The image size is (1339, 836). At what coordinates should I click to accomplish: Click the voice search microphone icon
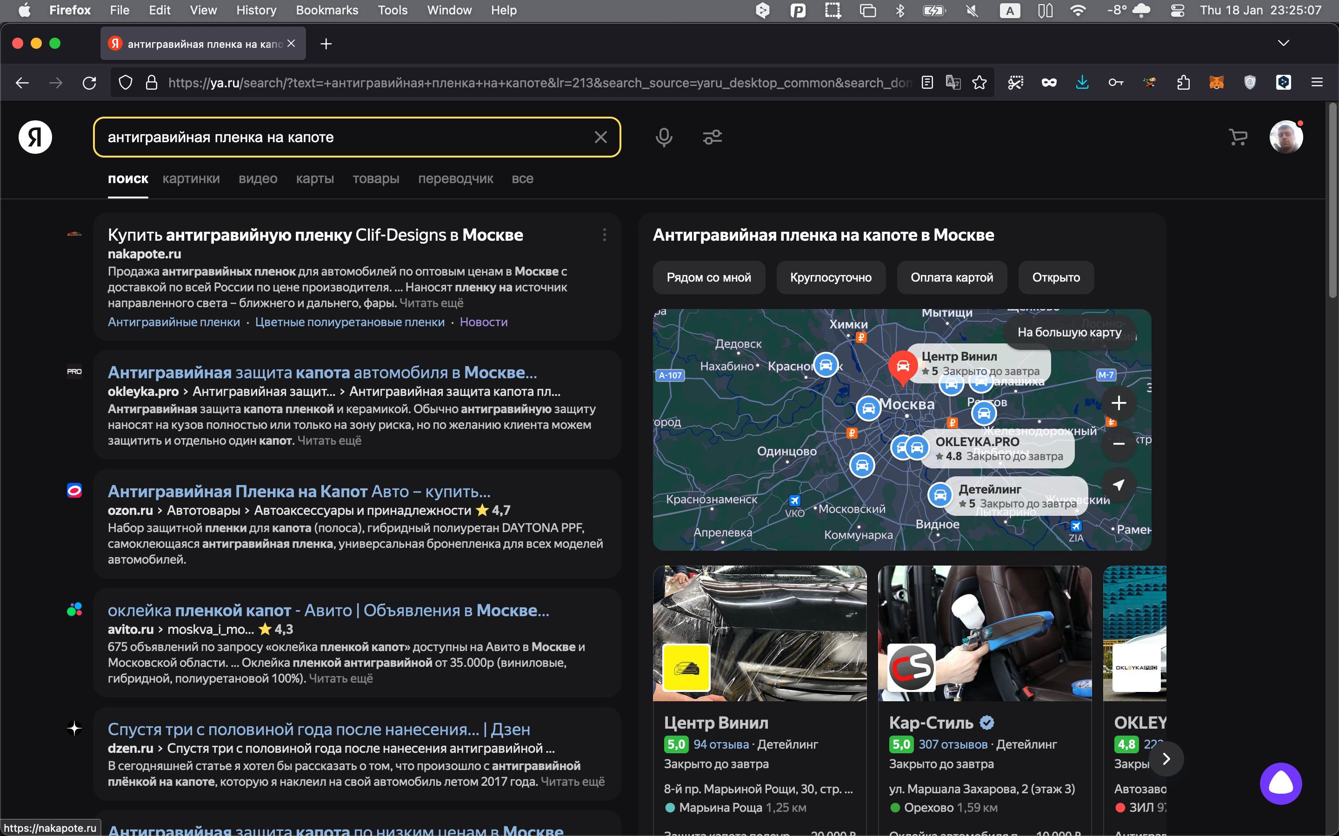[x=663, y=137]
